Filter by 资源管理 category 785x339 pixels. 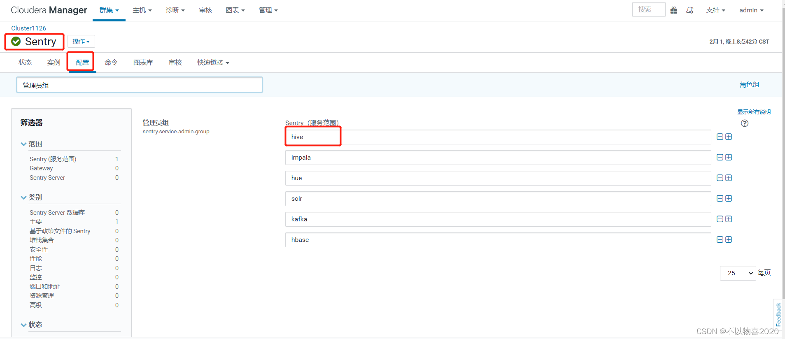(42, 296)
